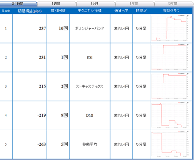Screen dimensions: 194x160
Task: Click 5分足 in the DMI row
Action: 141,115
